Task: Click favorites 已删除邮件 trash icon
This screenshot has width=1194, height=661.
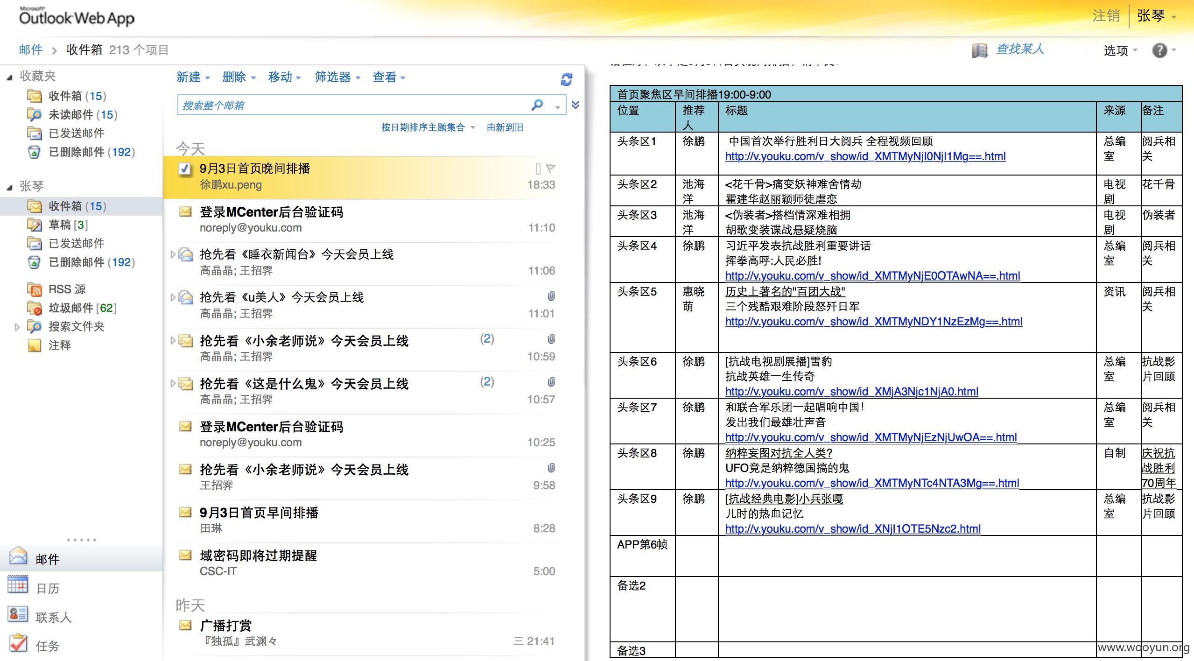Action: click(35, 152)
